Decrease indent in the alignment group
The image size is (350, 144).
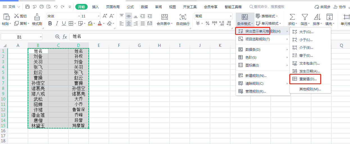pyautogui.click(x=143, y=16)
